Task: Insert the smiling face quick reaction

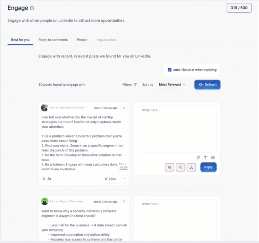Action: [169, 167]
